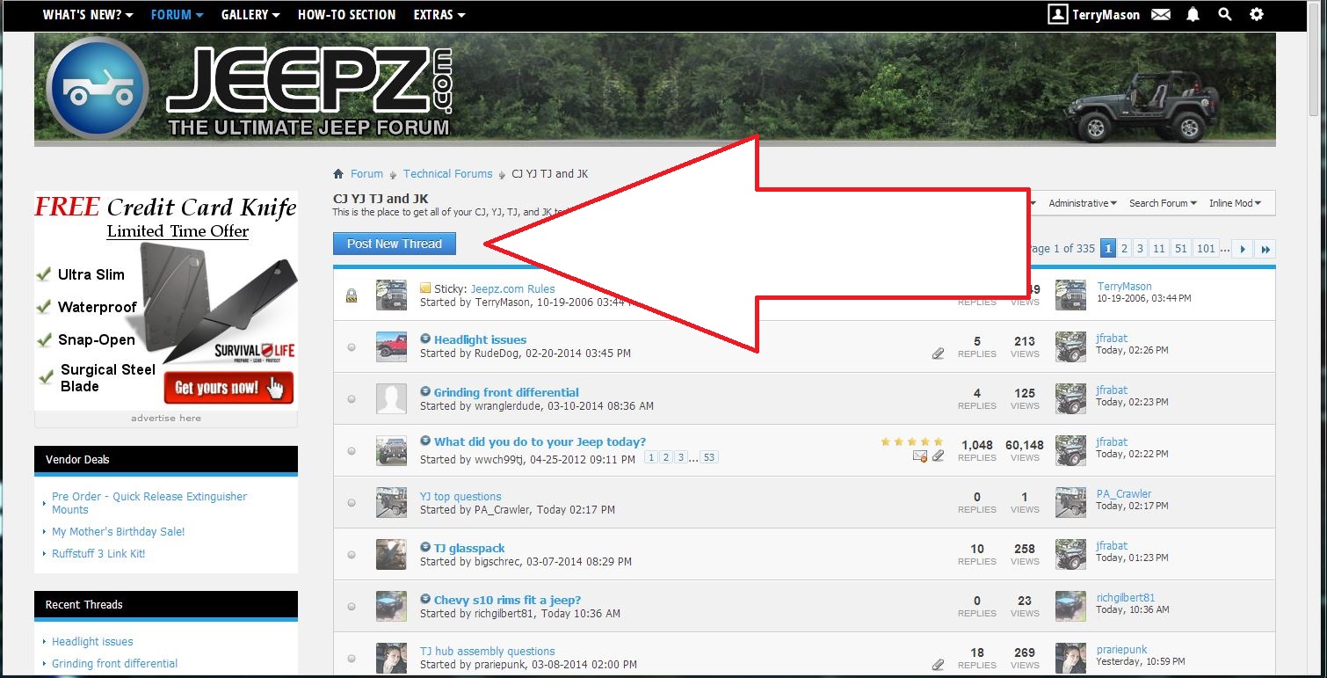Image resolution: width=1327 pixels, height=678 pixels.
Task: Click next page arrow in pagination
Action: [x=1243, y=249]
